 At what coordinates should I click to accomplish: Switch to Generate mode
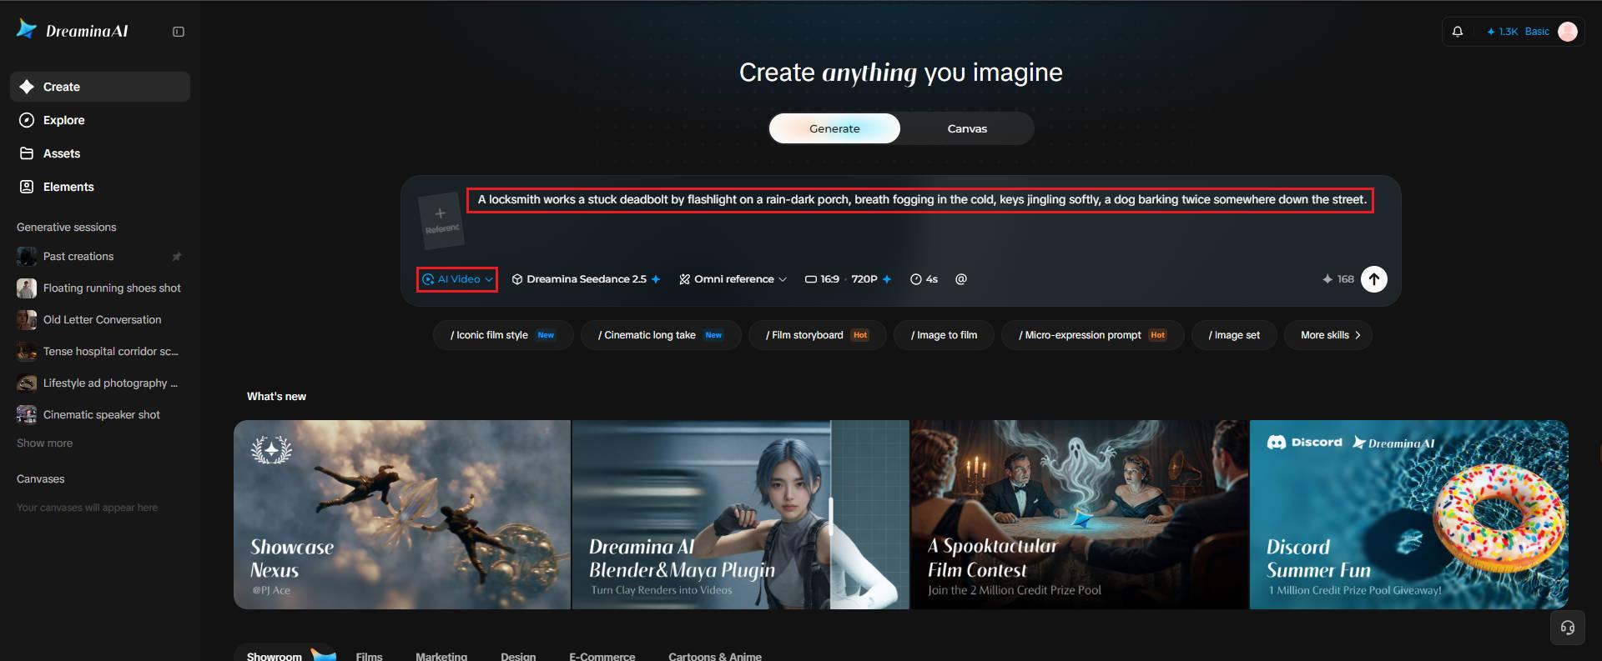(834, 128)
